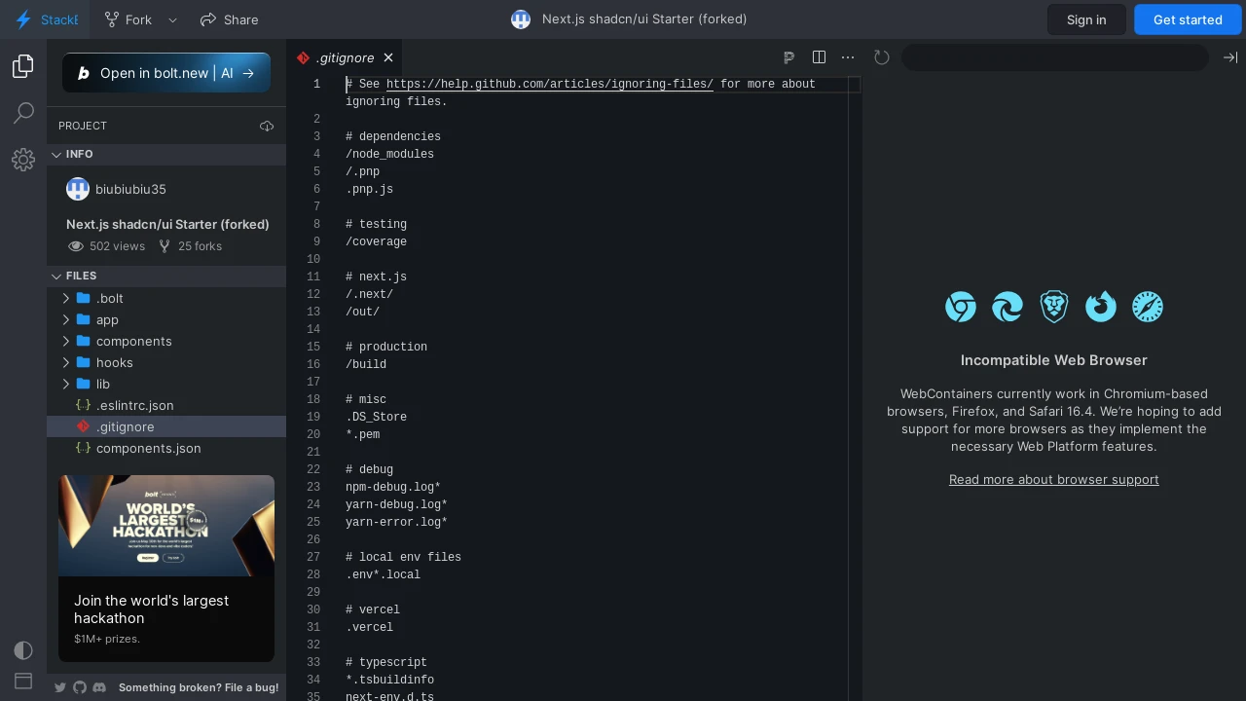Open .eslintrc.json file
This screenshot has width=1246, height=701.
pyautogui.click(x=166, y=405)
